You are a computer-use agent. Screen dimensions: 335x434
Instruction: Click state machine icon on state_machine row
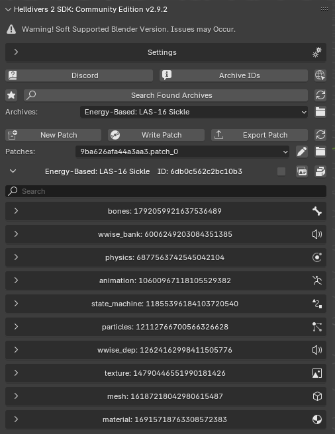point(317,304)
